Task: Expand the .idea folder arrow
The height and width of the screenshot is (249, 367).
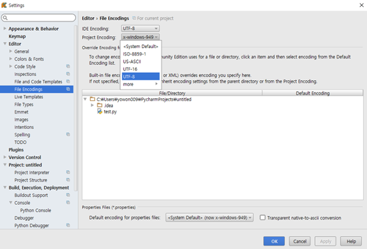Action: point(93,105)
